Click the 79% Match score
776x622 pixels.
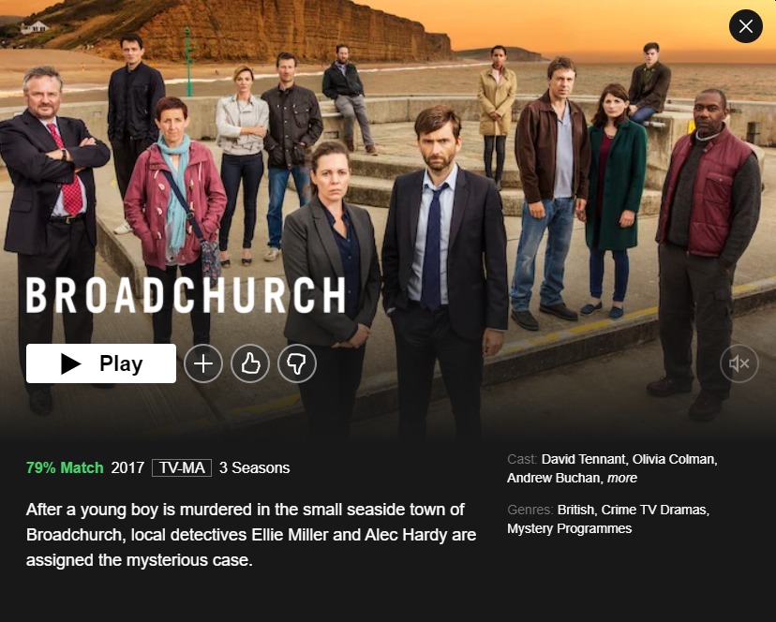pos(65,467)
